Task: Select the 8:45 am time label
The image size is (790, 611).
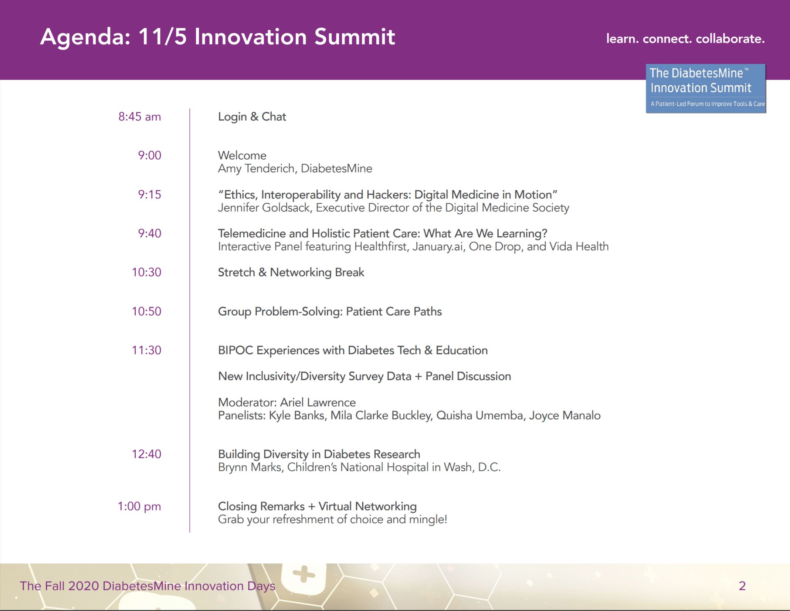Action: coord(139,117)
